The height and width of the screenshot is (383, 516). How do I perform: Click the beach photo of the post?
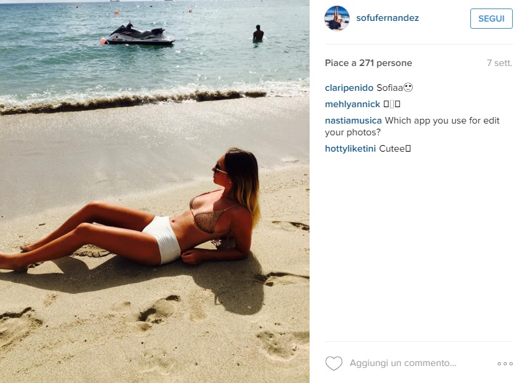(155, 191)
